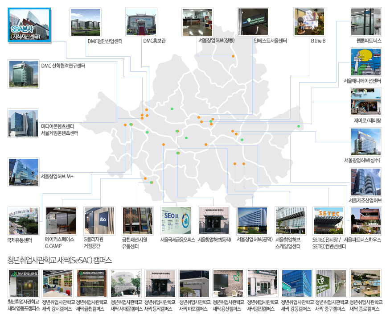Screen dimensions: 390x319
Task: Click the 새싹 종로캠퍼스 thumbnail
Action: coord(365,284)
